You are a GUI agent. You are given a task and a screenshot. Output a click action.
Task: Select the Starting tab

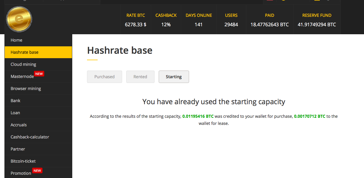[174, 77]
